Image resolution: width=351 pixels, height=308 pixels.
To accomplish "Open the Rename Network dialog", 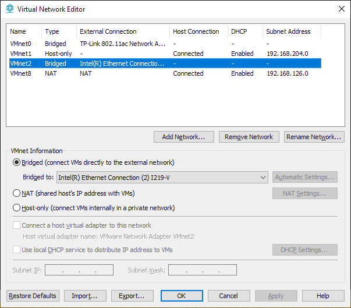I will coord(314,137).
